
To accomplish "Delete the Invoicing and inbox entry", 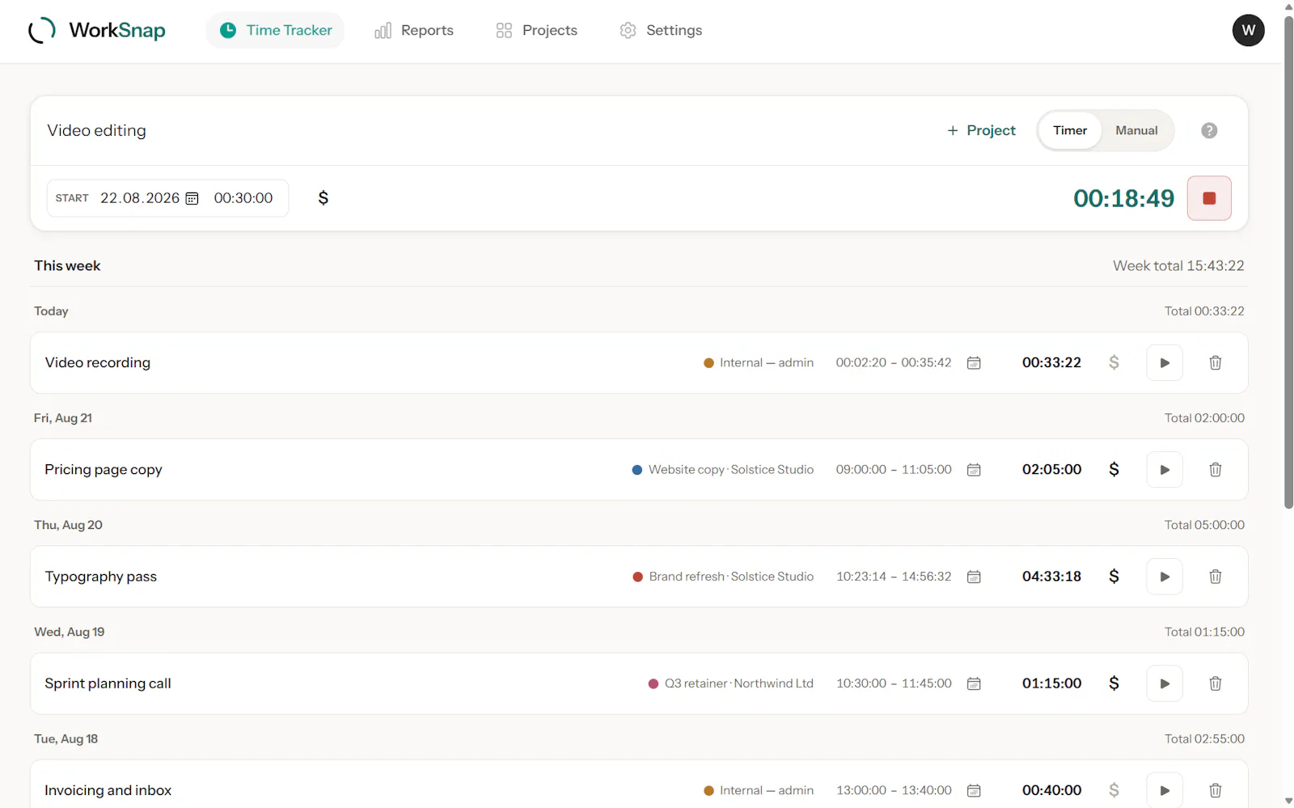I will pyautogui.click(x=1215, y=790).
